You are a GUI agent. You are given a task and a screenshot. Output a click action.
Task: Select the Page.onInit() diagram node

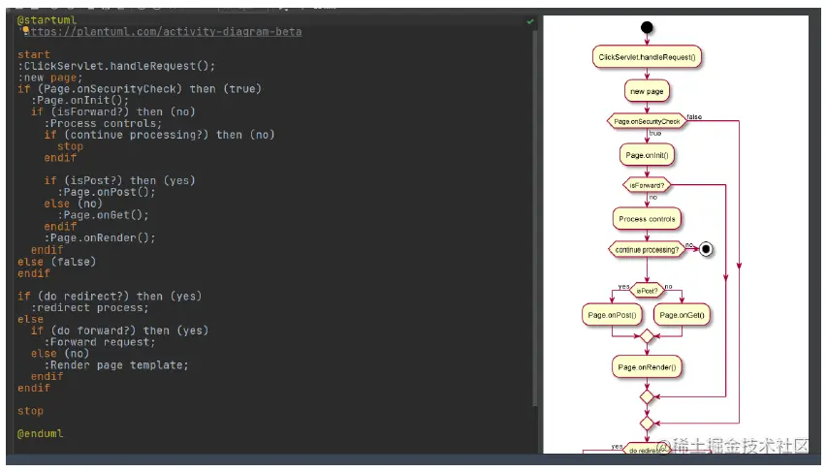(x=647, y=155)
